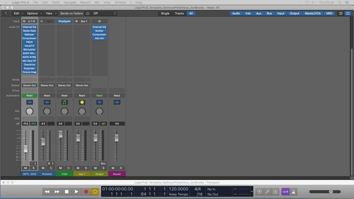This screenshot has height=199, width=354.
Task: Click the Output channel waveform icon
Action: (x=99, y=102)
